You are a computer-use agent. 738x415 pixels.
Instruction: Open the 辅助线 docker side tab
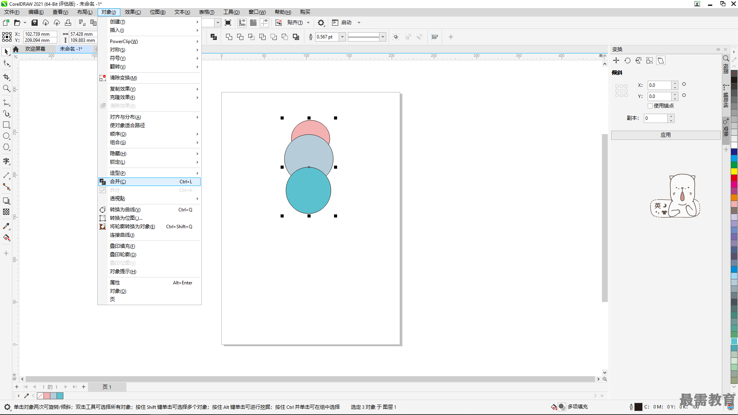point(726,97)
